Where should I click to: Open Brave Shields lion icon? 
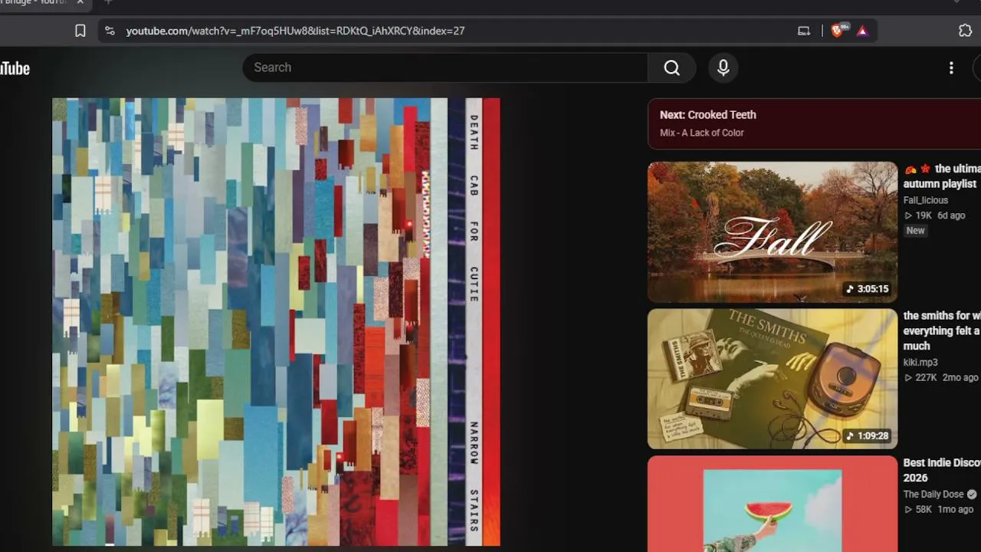click(838, 31)
